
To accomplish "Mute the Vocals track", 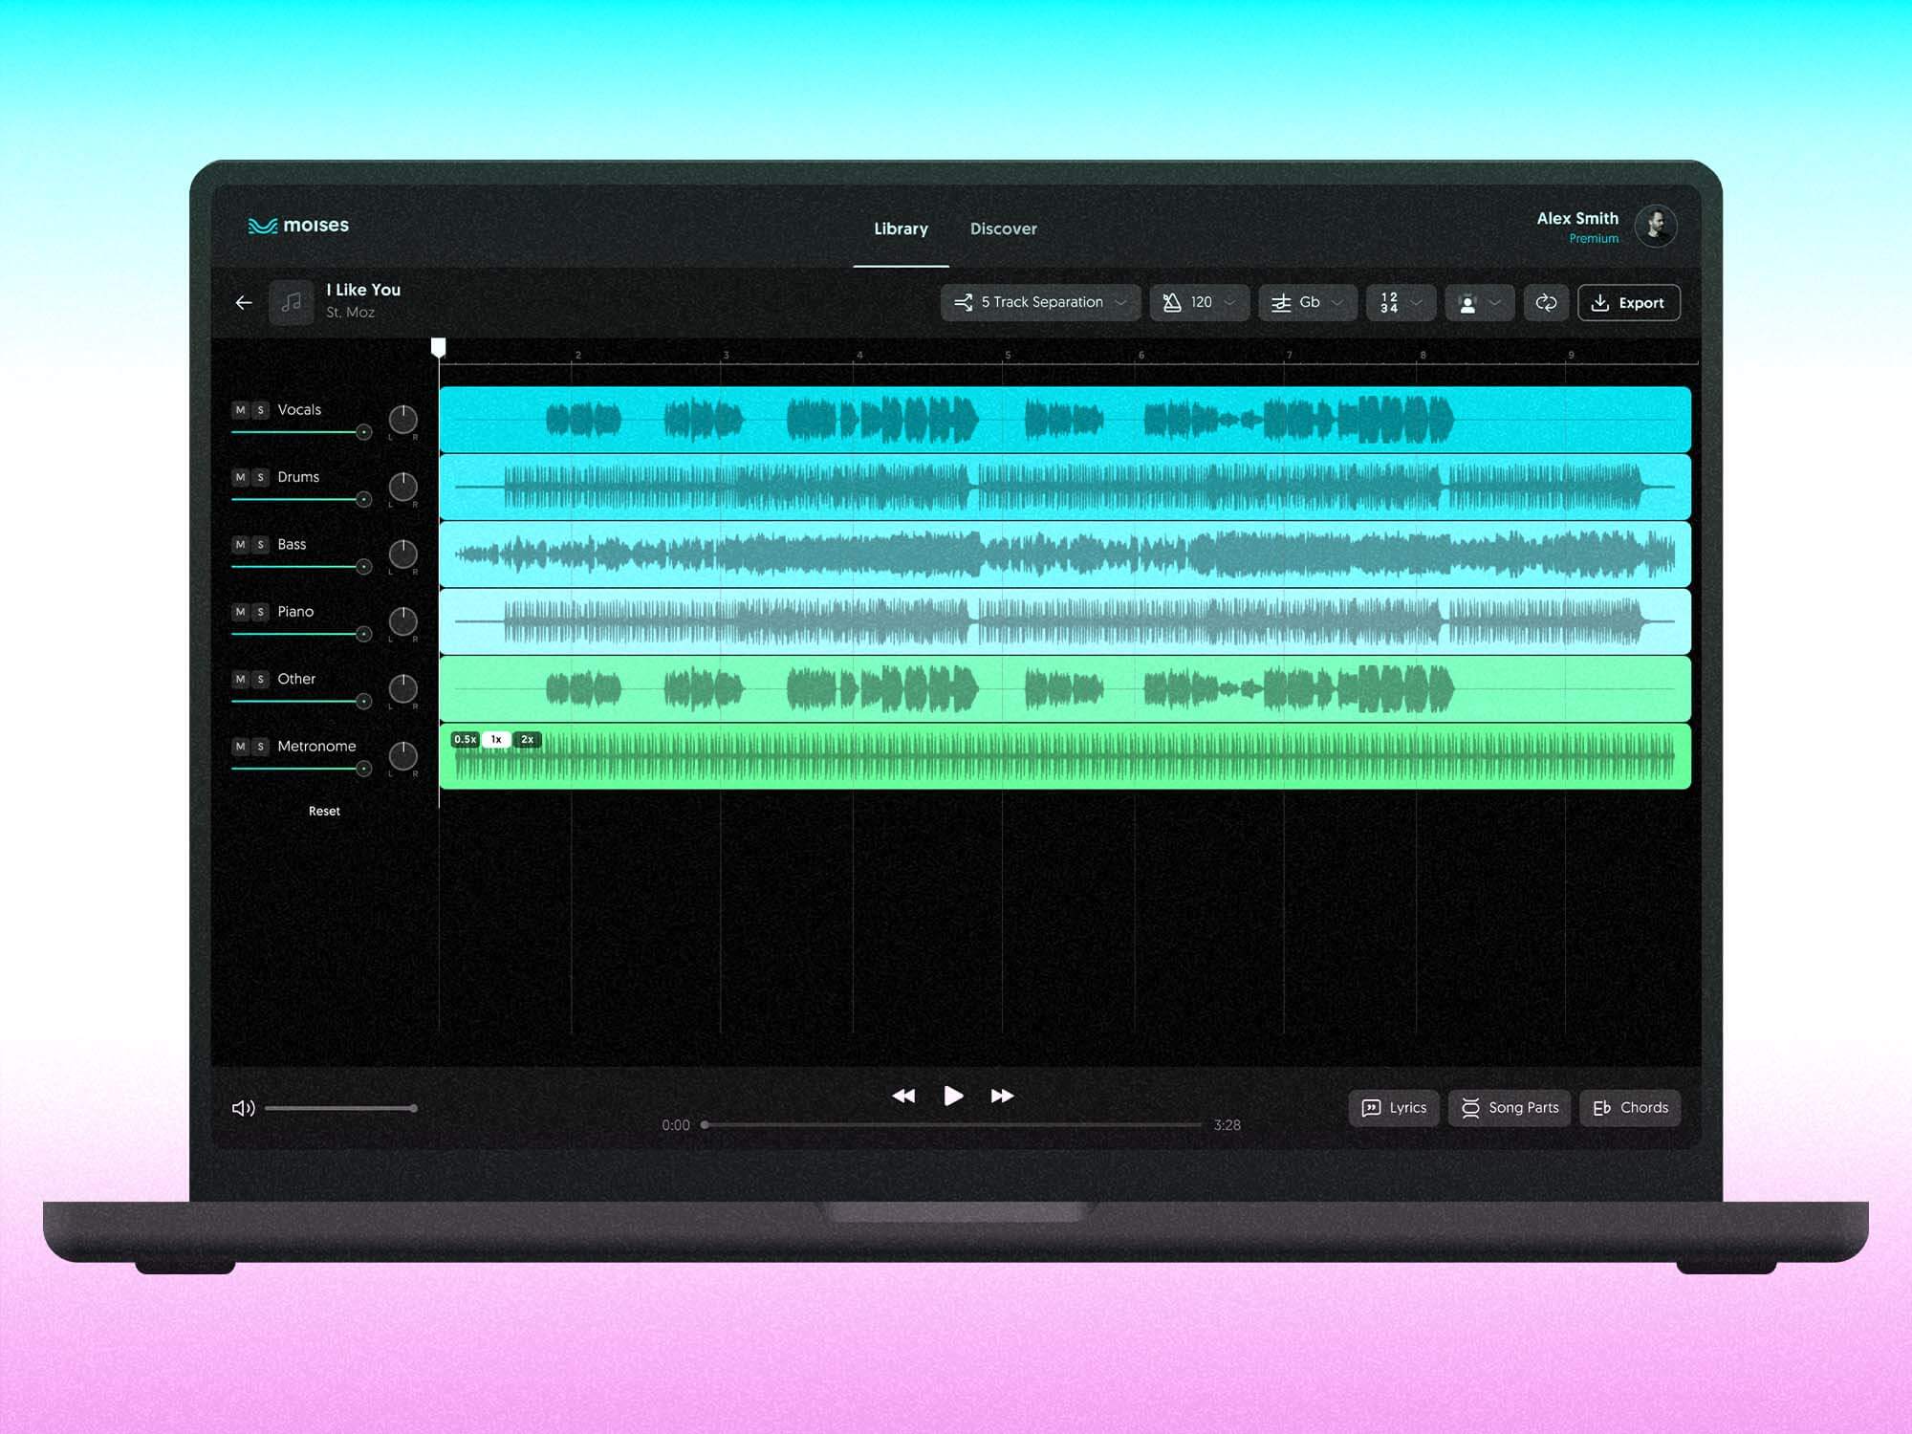I will [240, 410].
